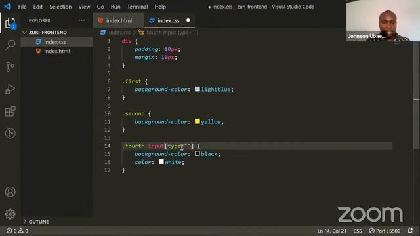Click the 'color' property on line 16
The image size is (420, 236).
(143, 162)
